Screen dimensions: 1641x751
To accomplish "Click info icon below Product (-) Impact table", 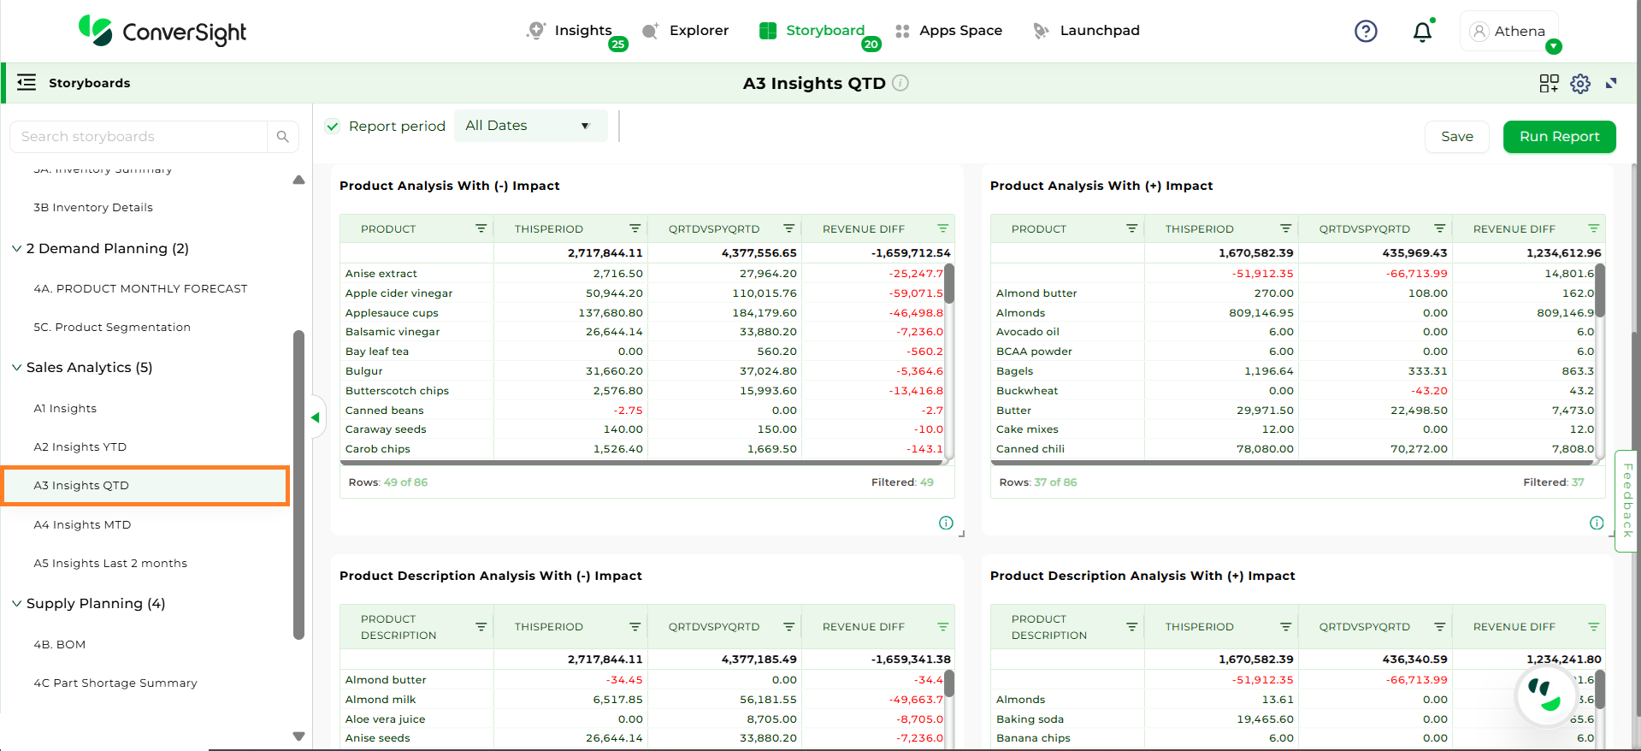I will 946,523.
